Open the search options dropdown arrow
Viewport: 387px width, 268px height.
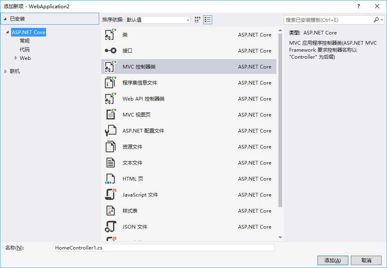(x=382, y=20)
